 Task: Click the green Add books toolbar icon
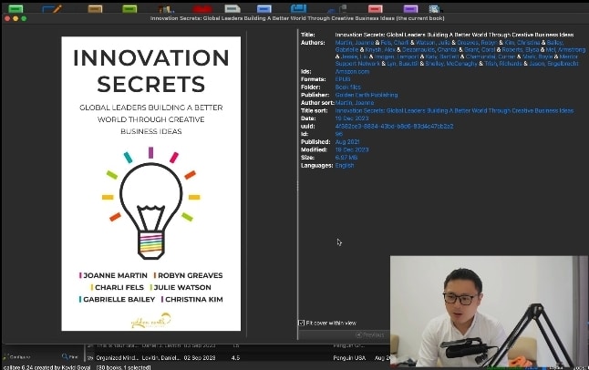pos(15,8)
